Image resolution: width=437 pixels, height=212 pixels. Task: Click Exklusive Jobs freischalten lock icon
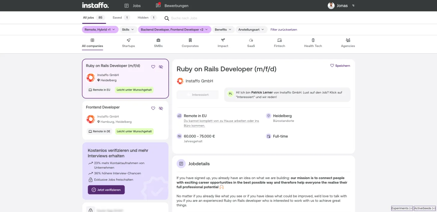point(90,180)
